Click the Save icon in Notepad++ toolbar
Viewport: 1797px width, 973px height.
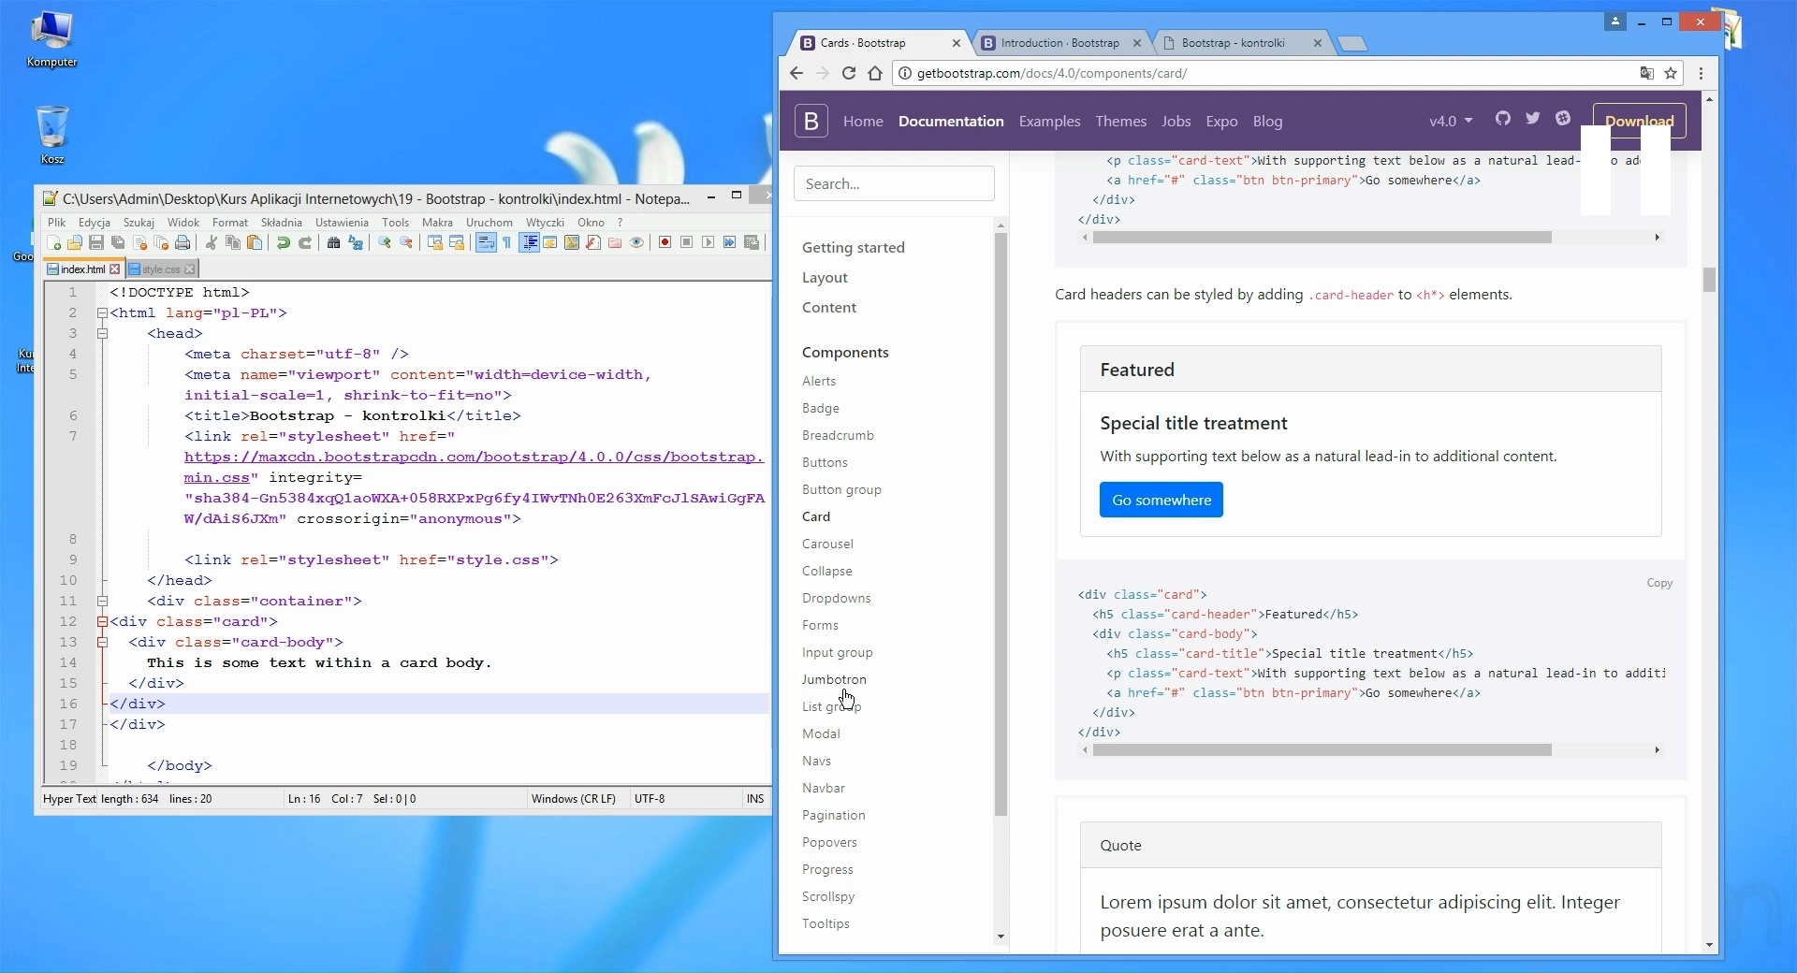[x=95, y=243]
